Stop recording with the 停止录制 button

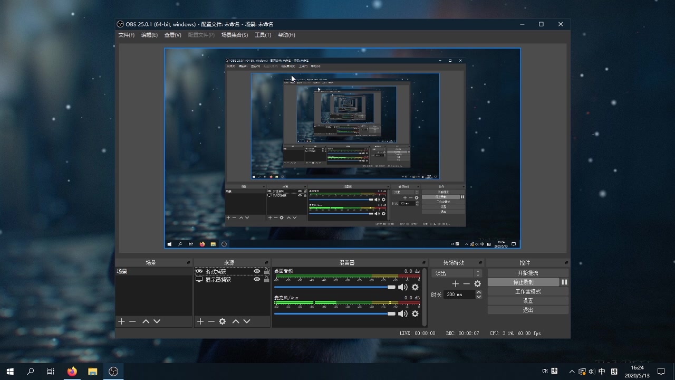click(525, 282)
